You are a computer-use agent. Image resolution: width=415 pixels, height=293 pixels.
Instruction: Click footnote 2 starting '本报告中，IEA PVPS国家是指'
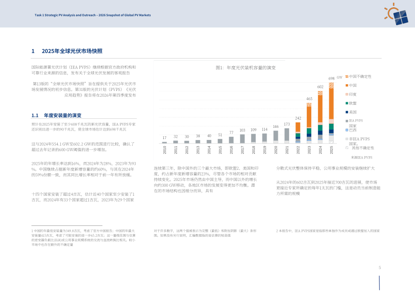328,231
